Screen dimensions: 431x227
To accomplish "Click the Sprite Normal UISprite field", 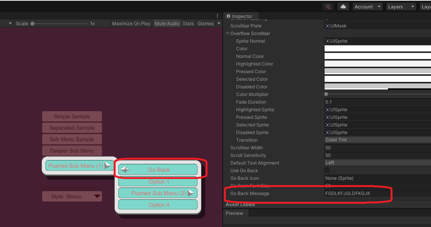I will [x=377, y=41].
